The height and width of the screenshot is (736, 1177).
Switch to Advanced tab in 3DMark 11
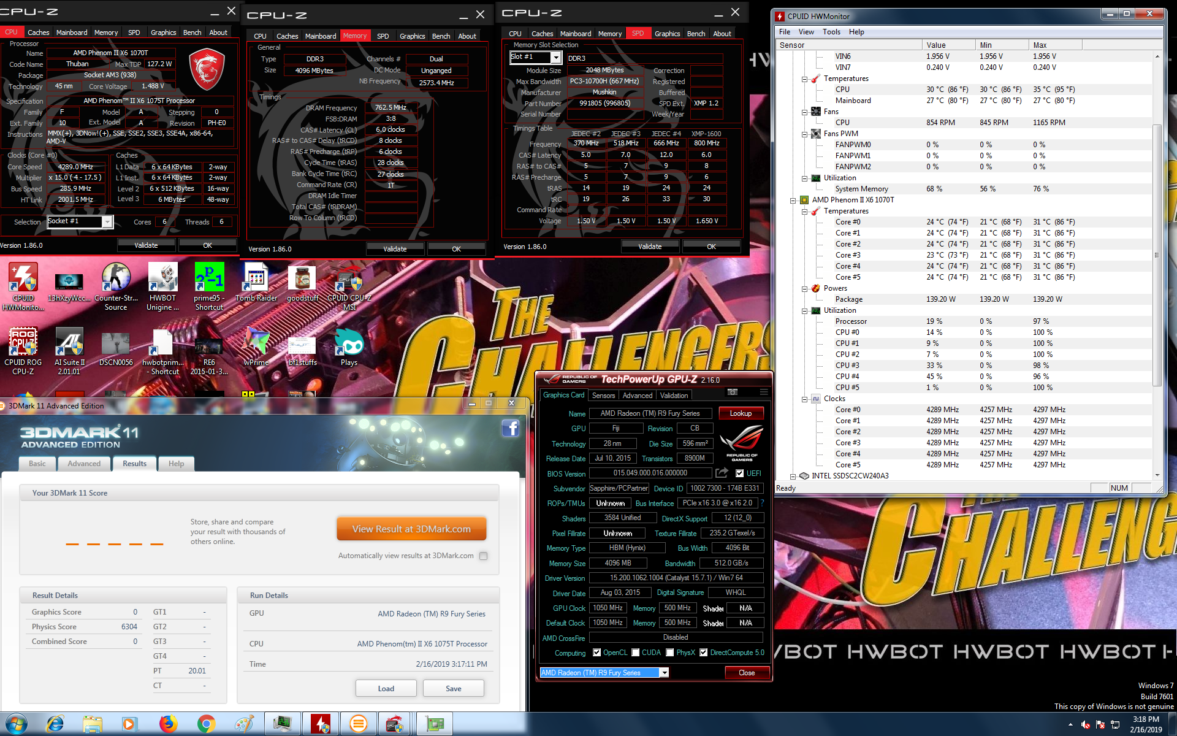[84, 464]
